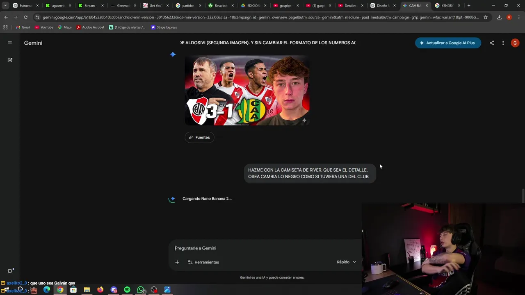Switch to the EDICION tab

(253, 6)
